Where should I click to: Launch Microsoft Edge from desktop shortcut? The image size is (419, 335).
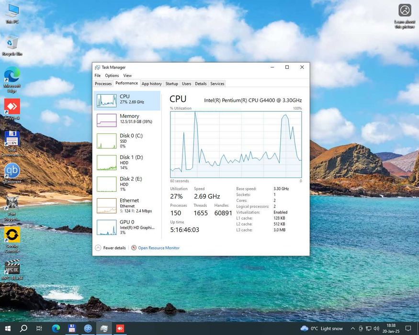[x=12, y=79]
